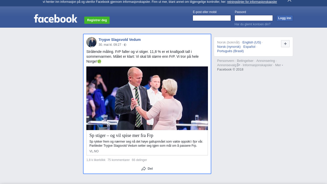
Task: Focus the Passord input field
Action: click(254, 18)
